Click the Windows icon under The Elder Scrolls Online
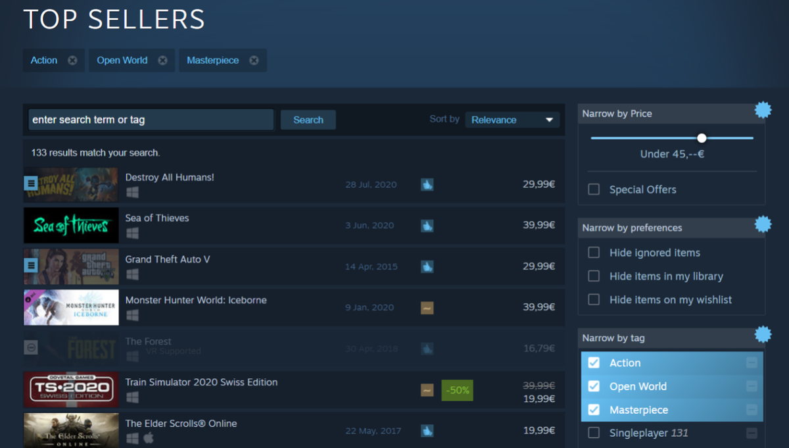 tap(132, 438)
